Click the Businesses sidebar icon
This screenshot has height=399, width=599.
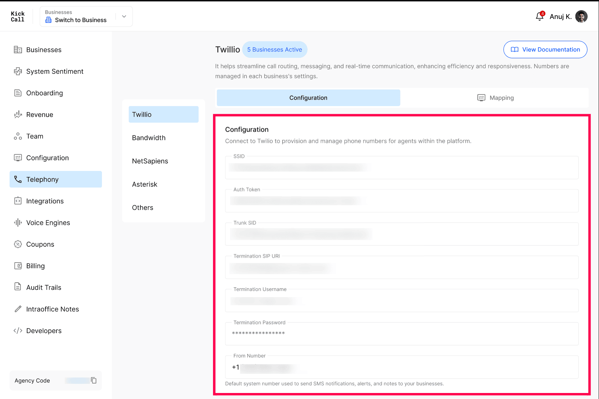click(x=18, y=50)
